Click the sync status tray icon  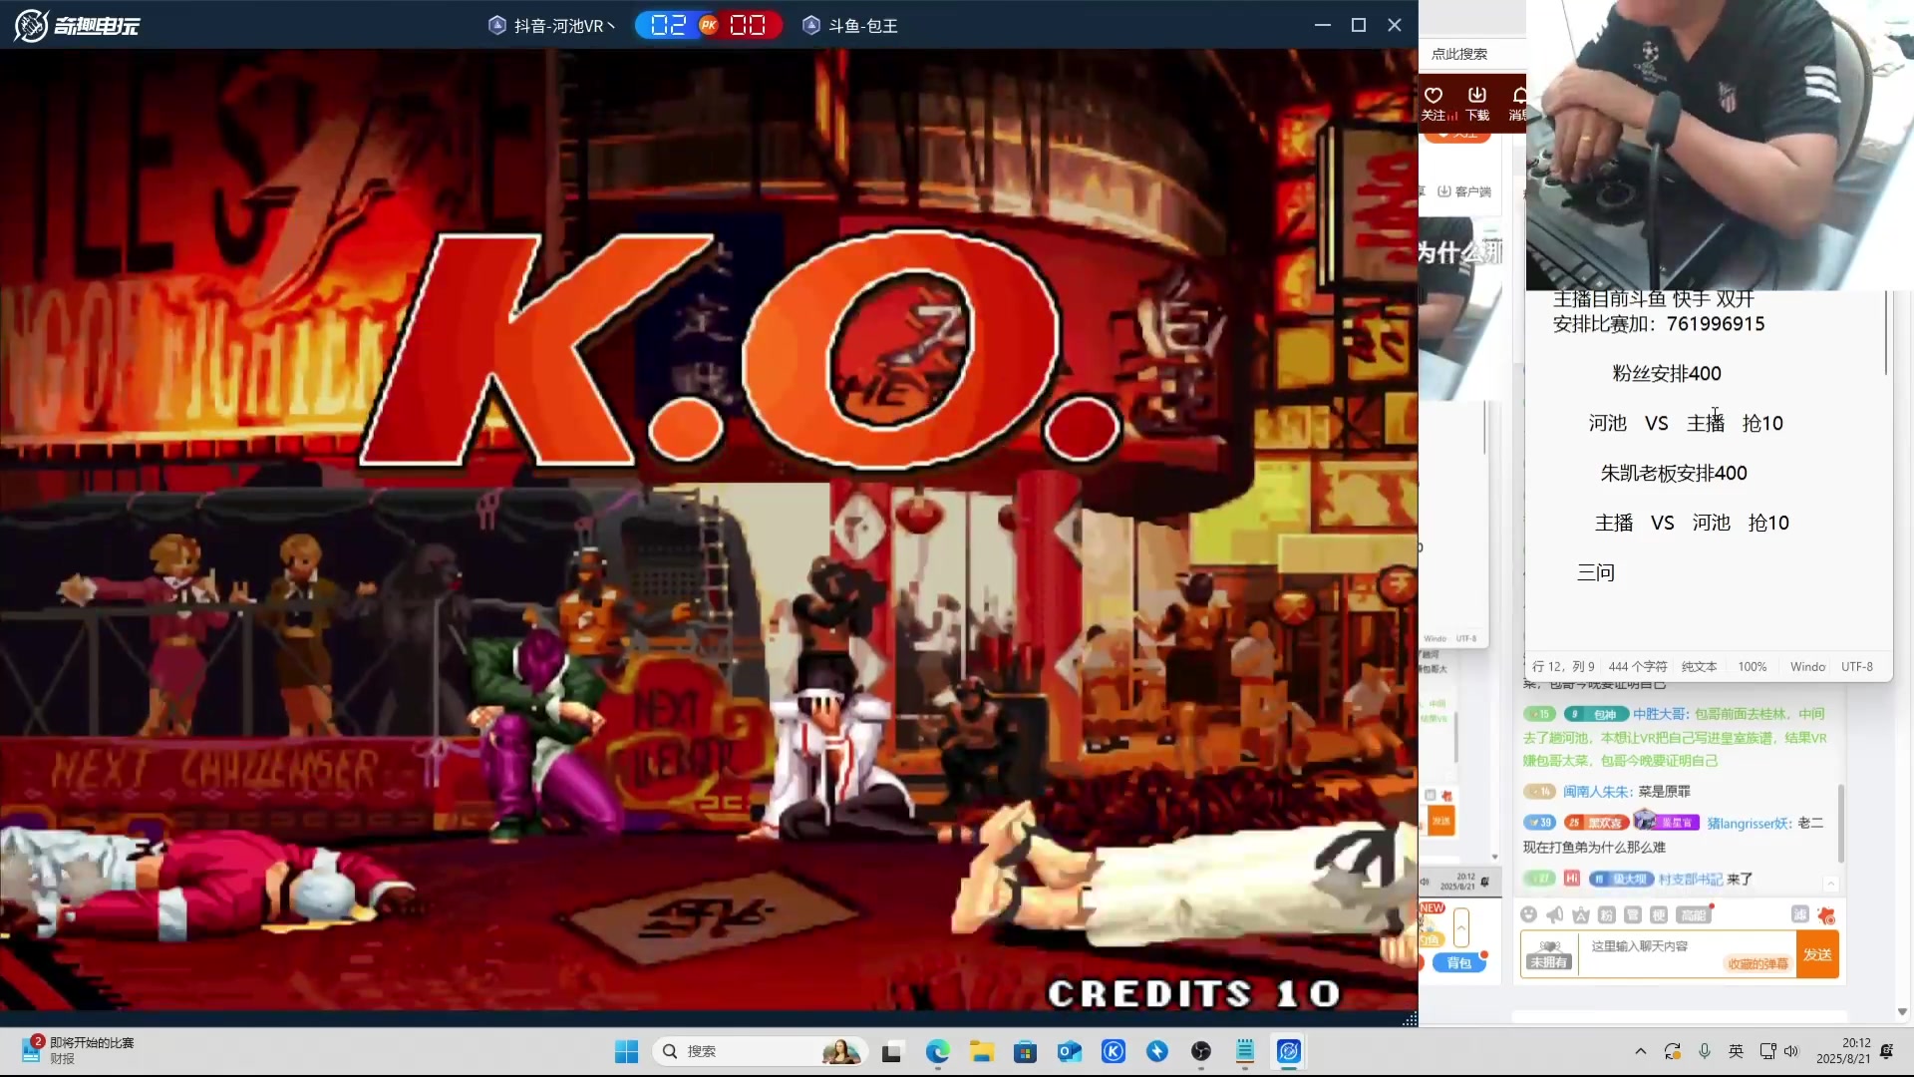click(x=1673, y=1051)
